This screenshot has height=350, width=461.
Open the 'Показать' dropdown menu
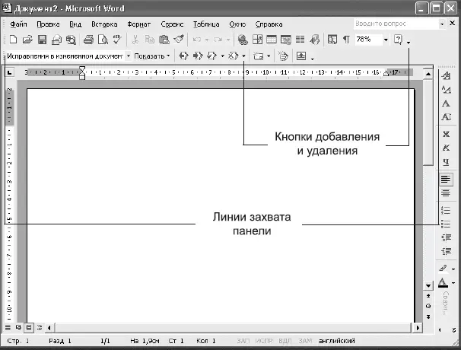pyautogui.click(x=152, y=56)
